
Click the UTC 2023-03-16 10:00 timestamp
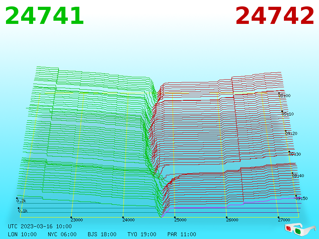tap(40, 226)
